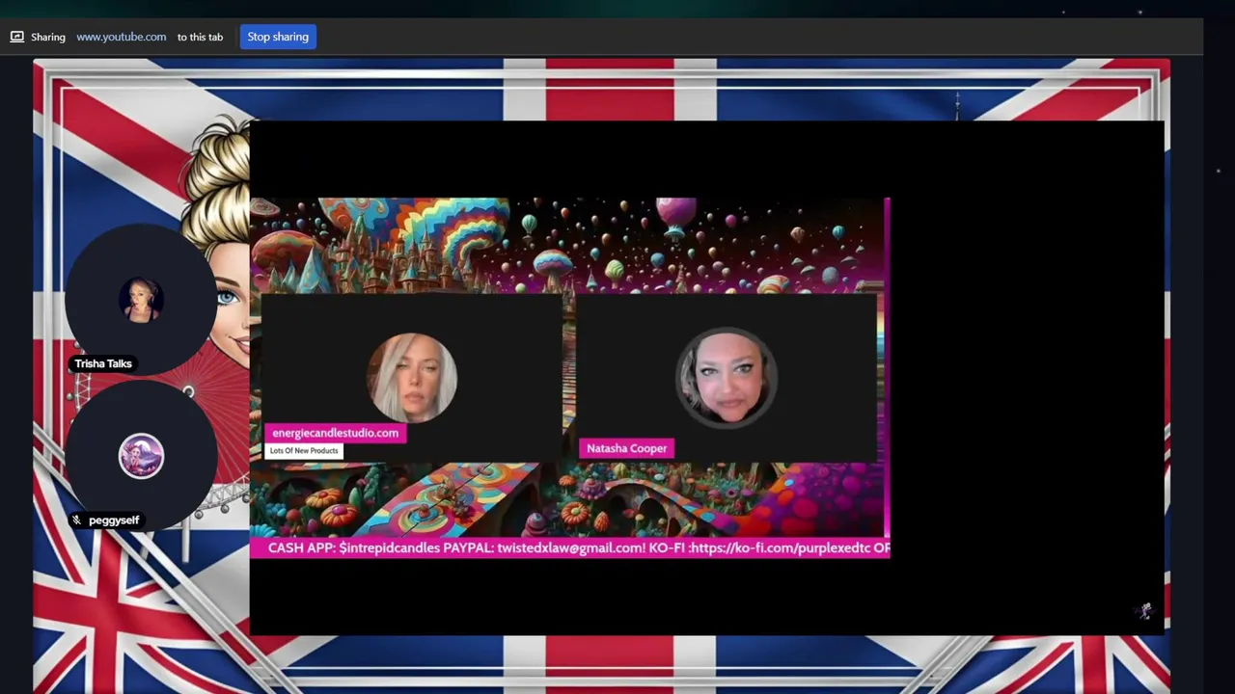Viewport: 1235px width, 694px height.
Task: Click the peggyself name label
Action: (114, 520)
